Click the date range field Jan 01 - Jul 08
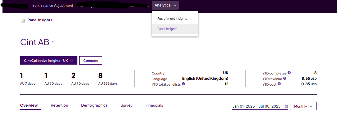Viewport: 337px width, 119px height. coord(260,106)
